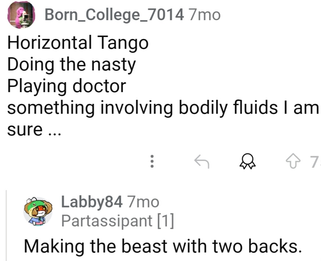Tap the 'Horizontal Tango' comment line

(78, 42)
